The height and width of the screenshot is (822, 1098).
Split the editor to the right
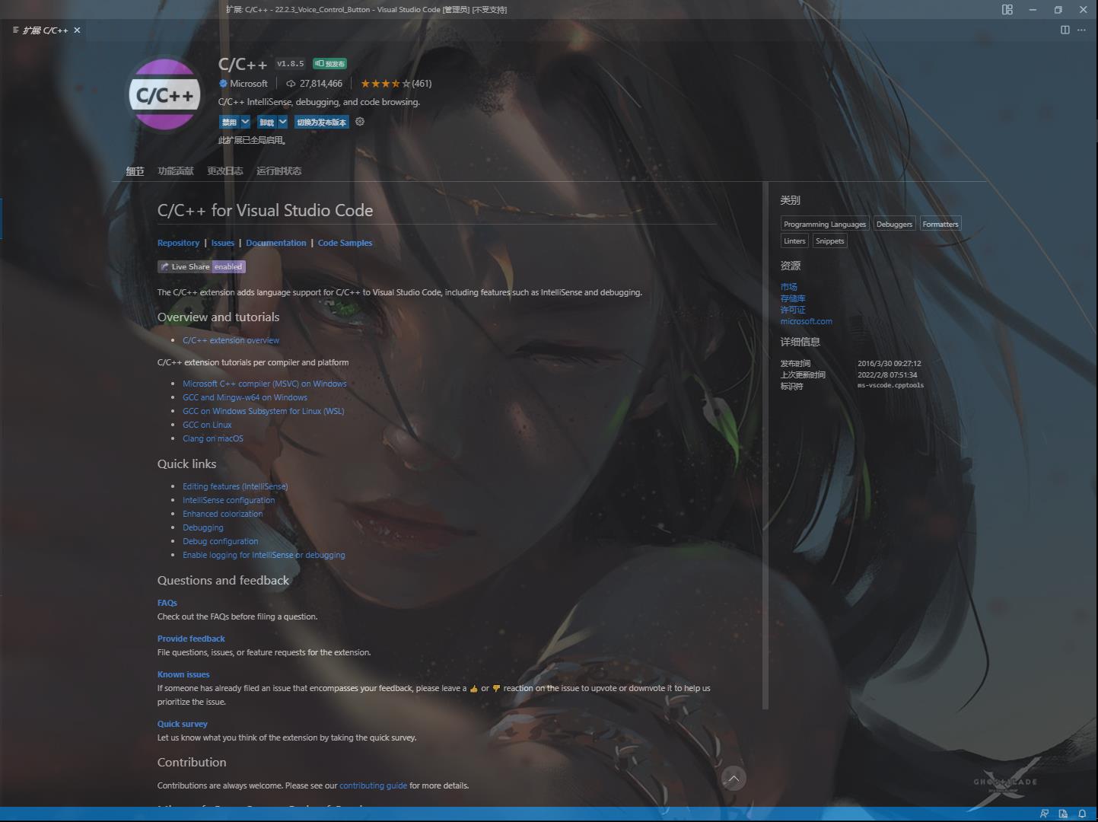[x=1065, y=30]
